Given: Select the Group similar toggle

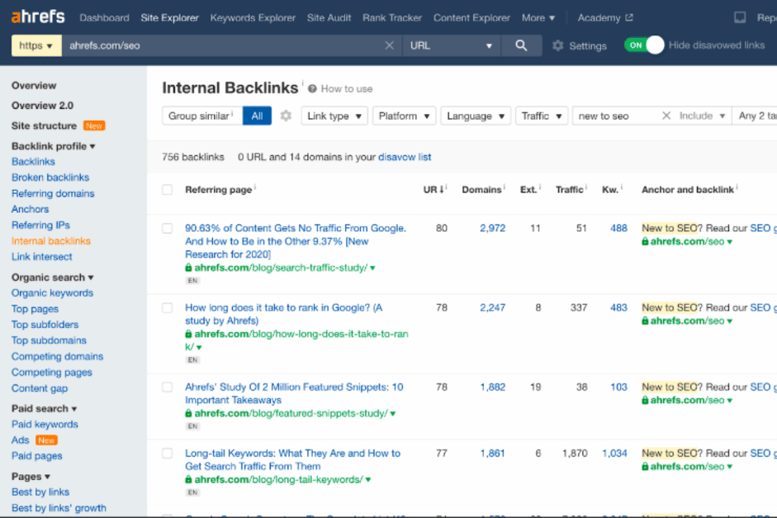Looking at the screenshot, I should (202, 116).
